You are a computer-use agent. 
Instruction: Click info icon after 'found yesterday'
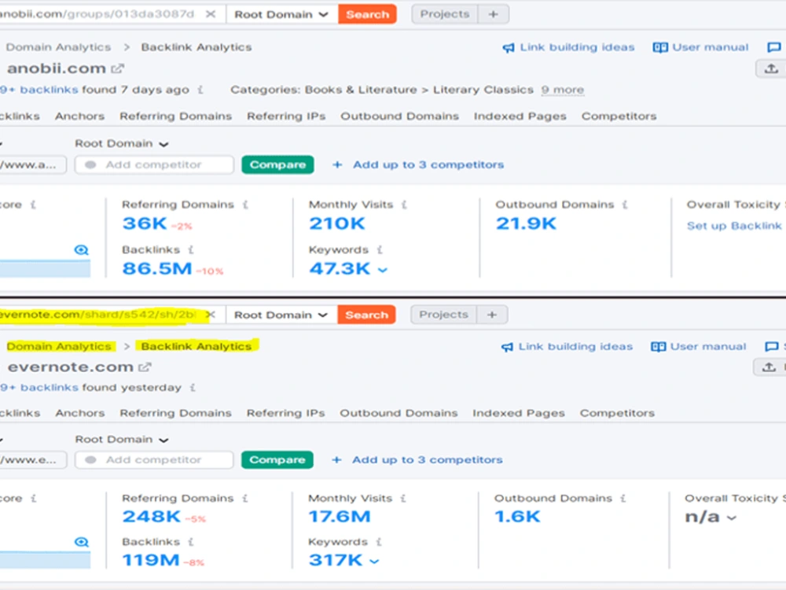[x=193, y=387]
